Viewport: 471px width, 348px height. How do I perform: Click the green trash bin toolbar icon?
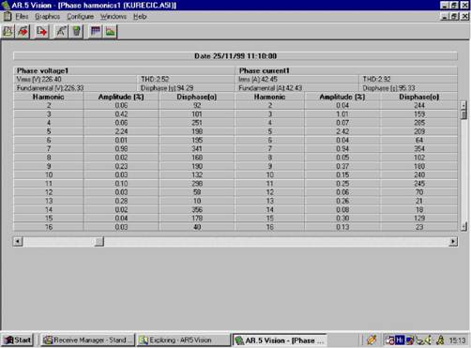tap(76, 31)
